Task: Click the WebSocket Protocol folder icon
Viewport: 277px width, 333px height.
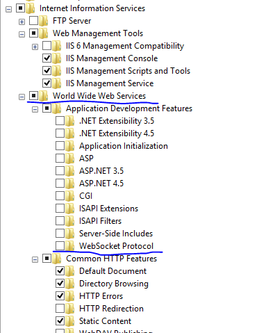Action: pyautogui.click(x=70, y=246)
